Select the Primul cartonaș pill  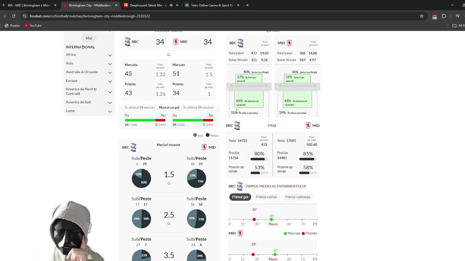tap(298, 197)
